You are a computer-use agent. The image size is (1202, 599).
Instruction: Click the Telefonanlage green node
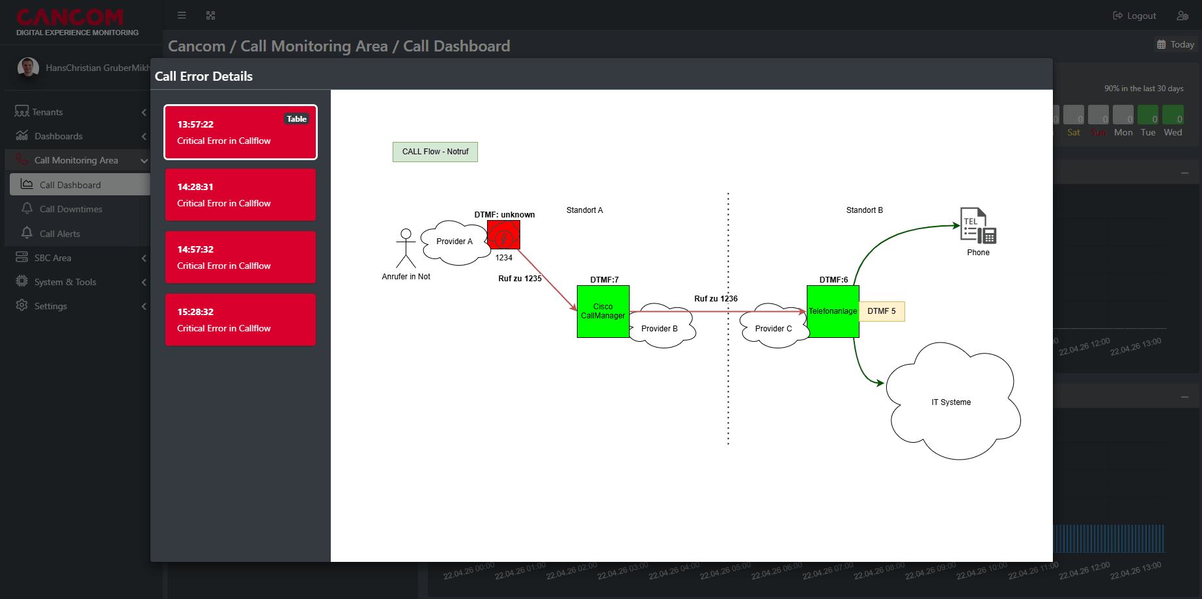(x=833, y=311)
